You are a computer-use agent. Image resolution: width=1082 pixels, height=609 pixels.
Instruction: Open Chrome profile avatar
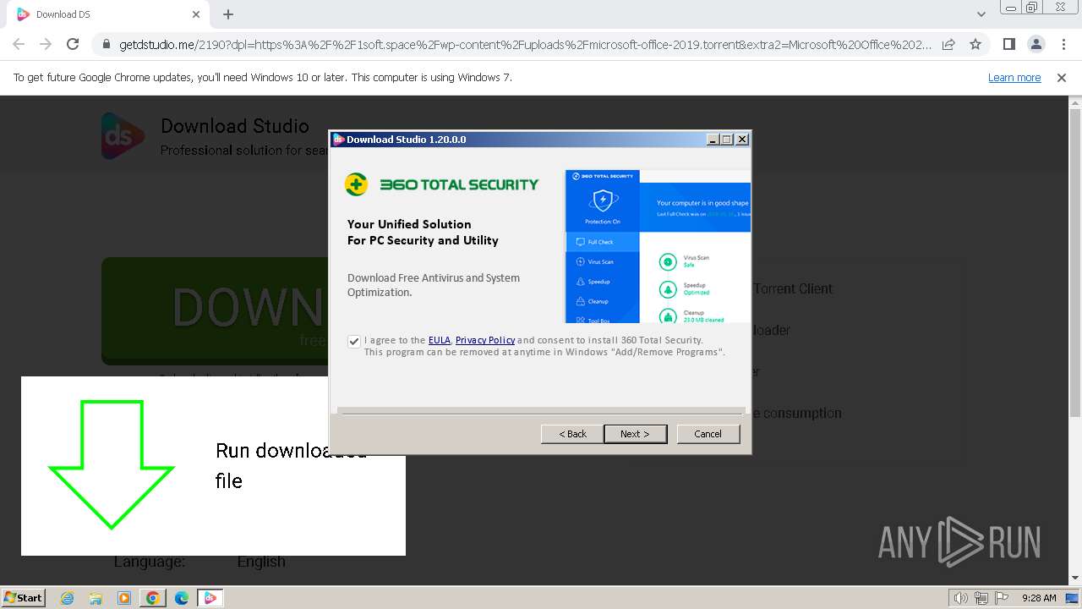click(x=1036, y=44)
